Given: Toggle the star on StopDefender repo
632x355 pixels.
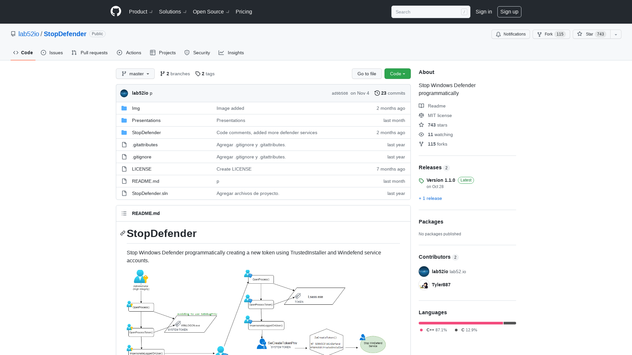Looking at the screenshot, I should (592, 34).
